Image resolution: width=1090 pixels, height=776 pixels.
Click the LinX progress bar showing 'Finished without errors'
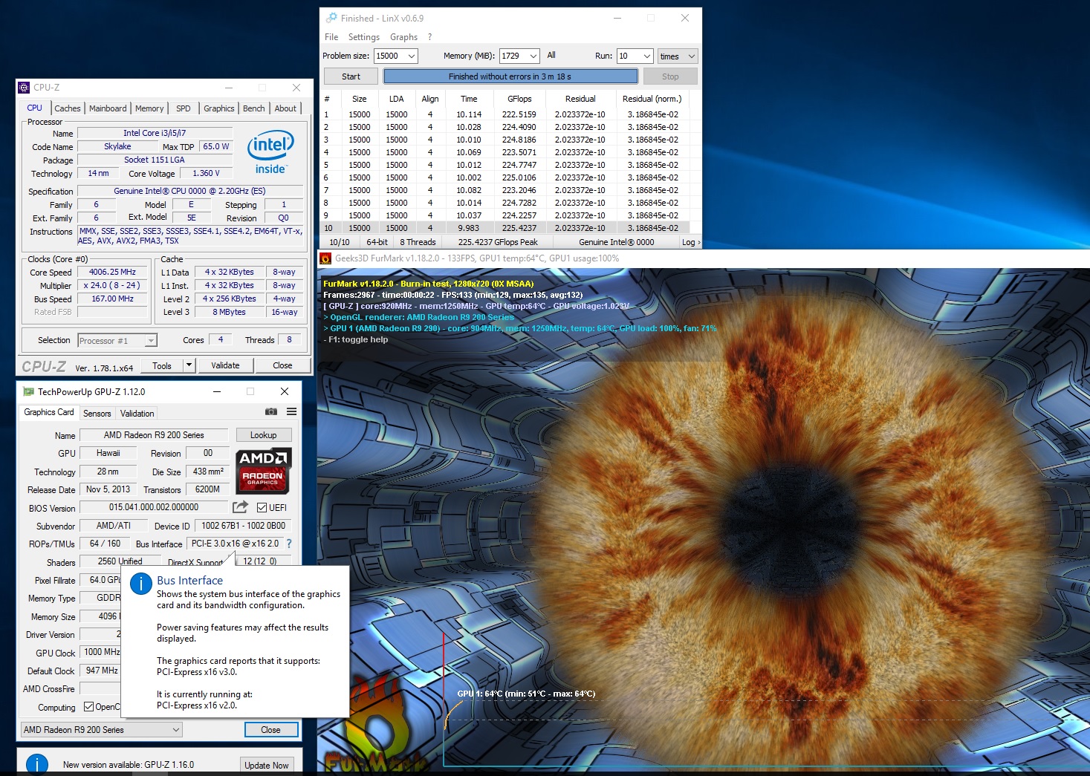[x=510, y=76]
